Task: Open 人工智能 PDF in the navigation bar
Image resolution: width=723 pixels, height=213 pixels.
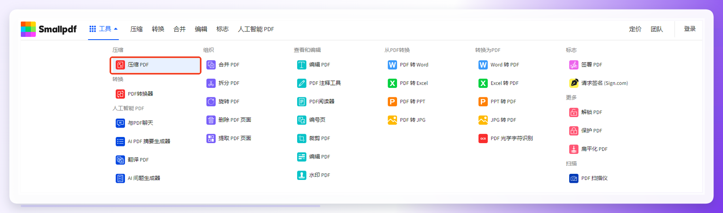Action: tap(256, 29)
